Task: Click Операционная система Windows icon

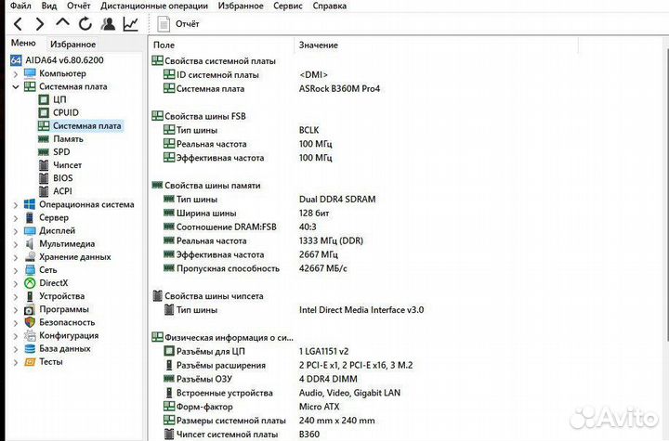Action: [30, 204]
